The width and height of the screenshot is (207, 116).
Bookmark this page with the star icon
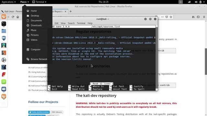coord(171,17)
